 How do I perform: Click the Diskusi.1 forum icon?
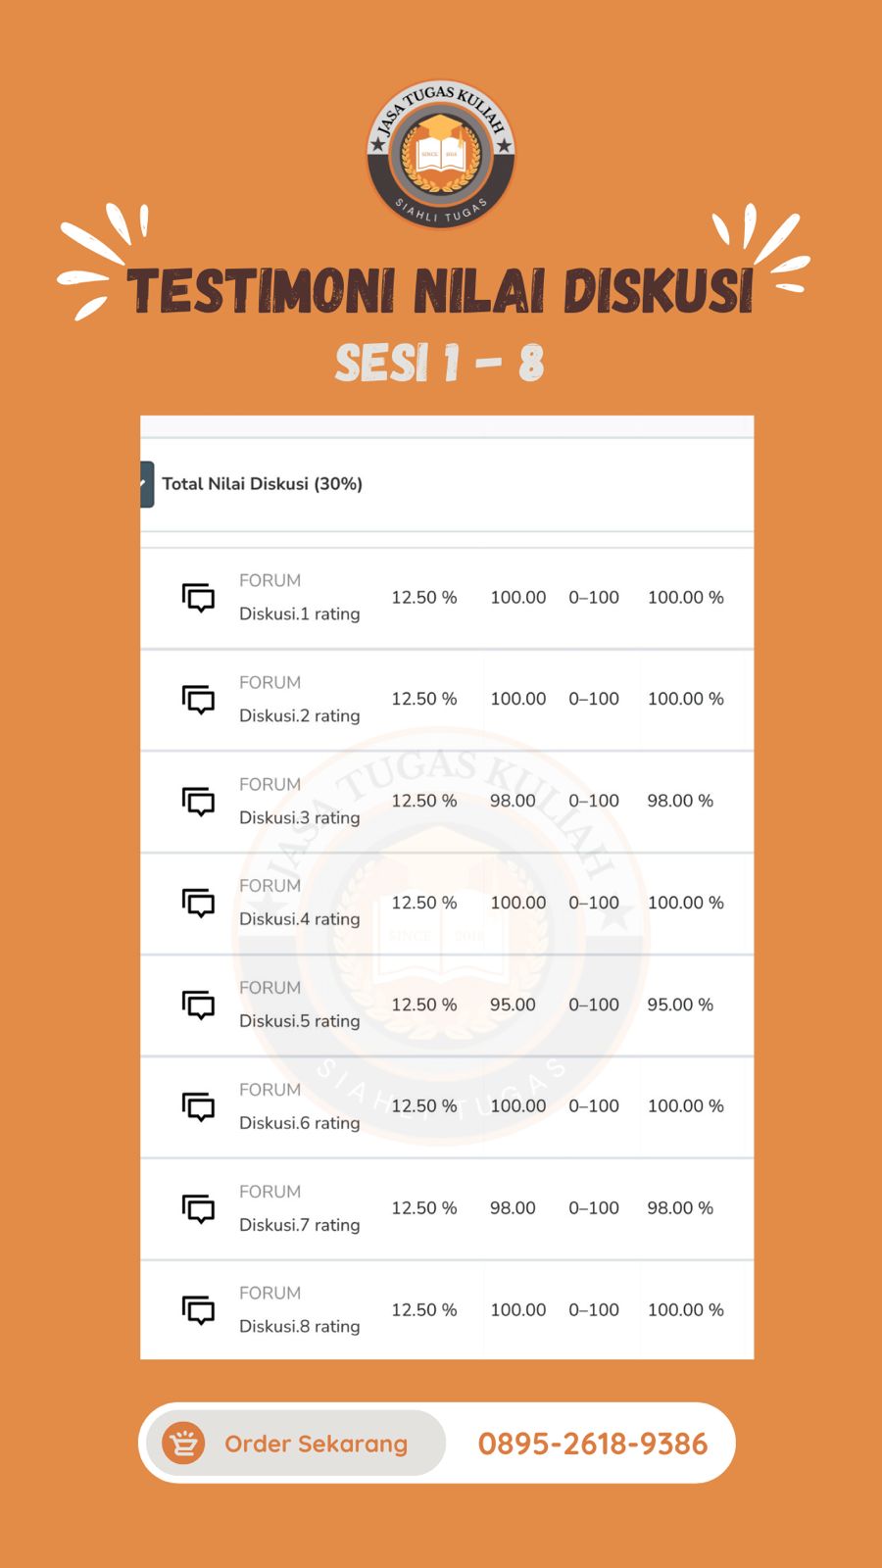pos(199,598)
